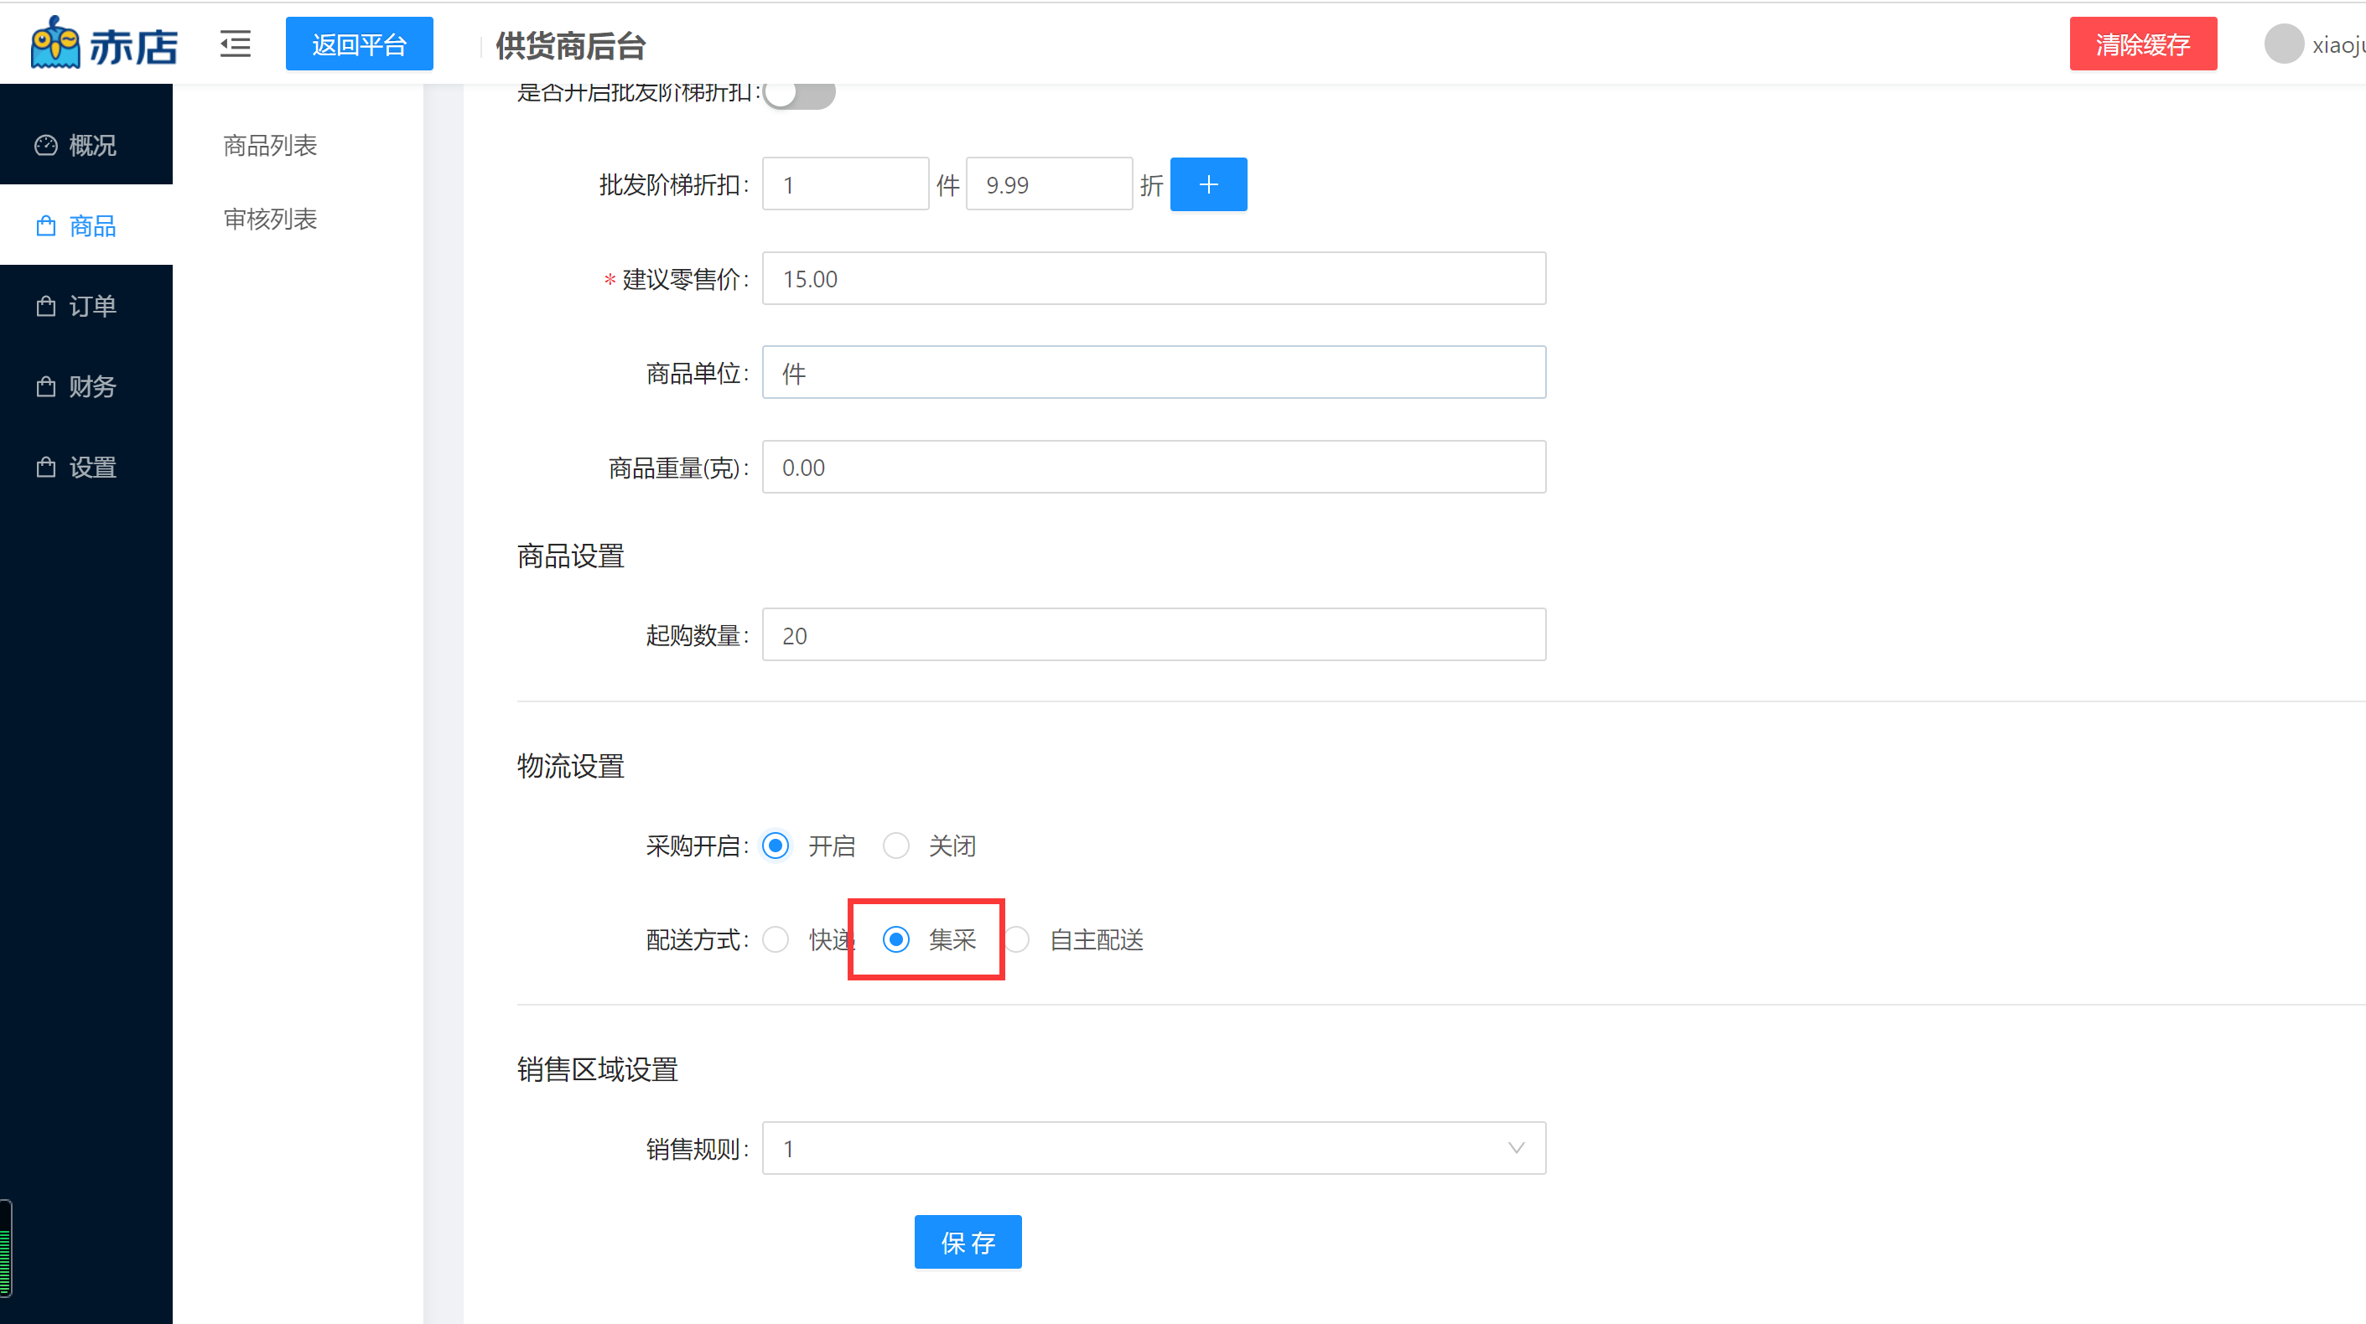Click the red 清除缓存 button
Viewport: 2366px width, 1324px height.
2143,43
